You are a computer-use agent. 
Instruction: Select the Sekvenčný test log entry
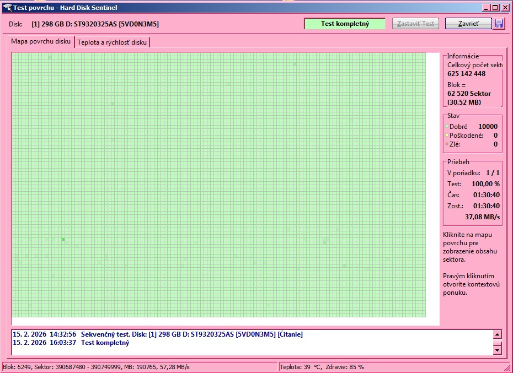point(157,334)
